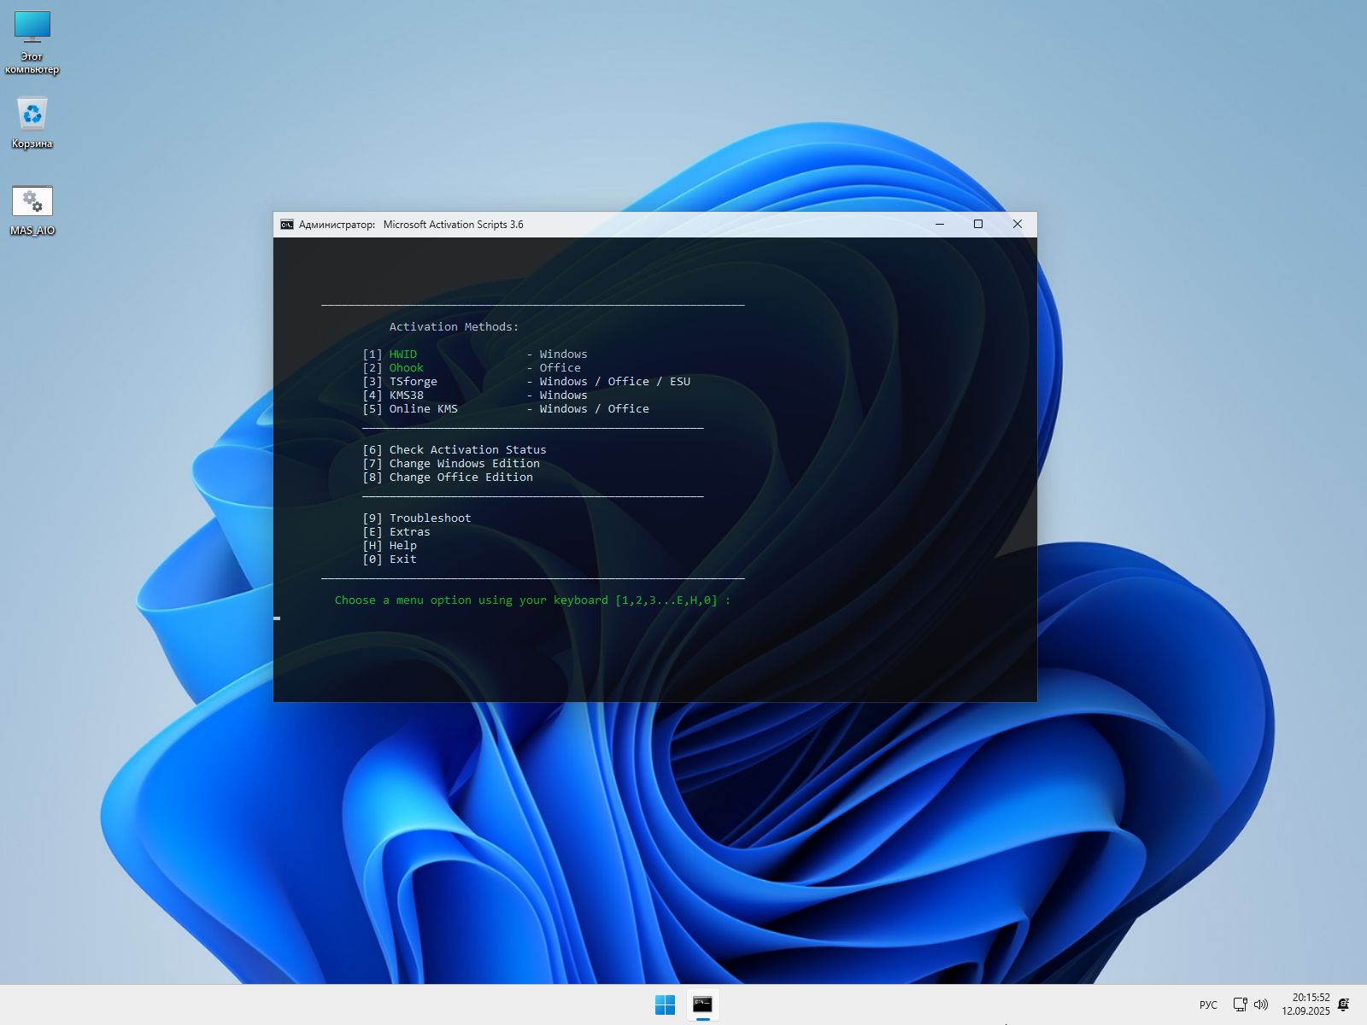Minimize the Microsoft Activation Scripts window
This screenshot has width=1367, height=1025.
point(940,225)
